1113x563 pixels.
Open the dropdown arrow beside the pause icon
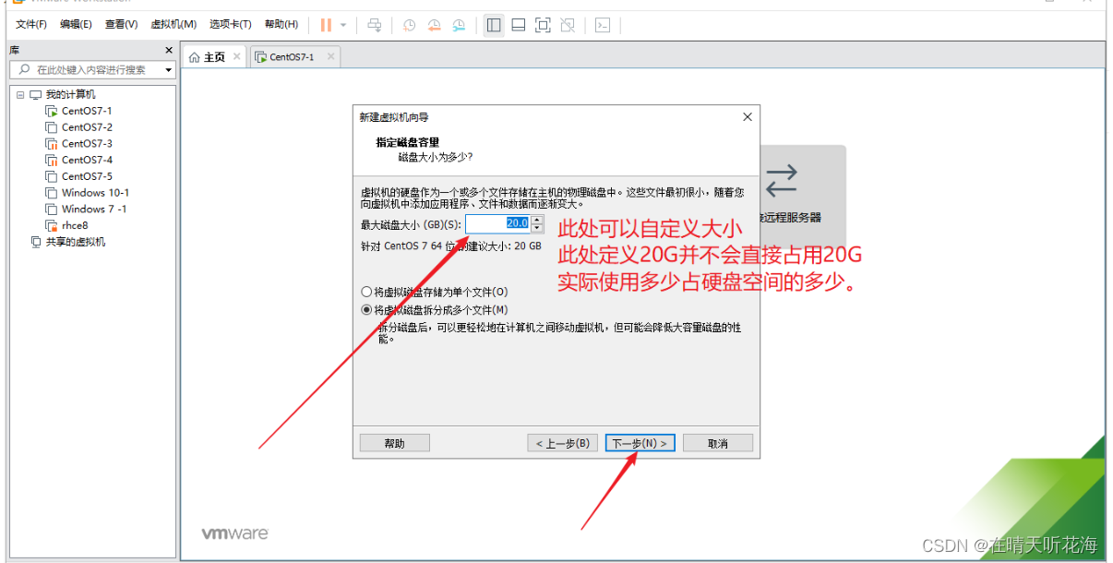(x=343, y=25)
